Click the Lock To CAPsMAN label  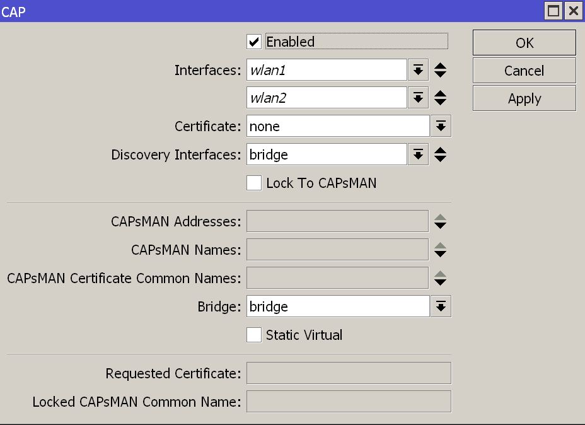click(321, 183)
